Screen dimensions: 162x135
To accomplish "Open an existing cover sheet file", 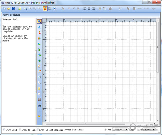I will click(x=9, y=8).
